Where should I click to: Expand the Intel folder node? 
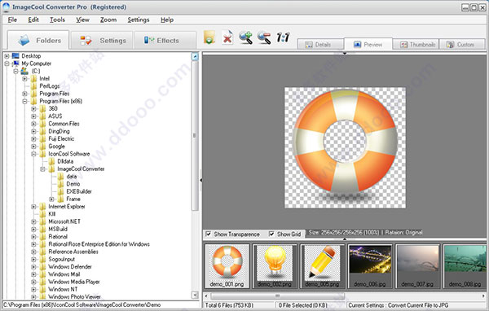(25, 78)
